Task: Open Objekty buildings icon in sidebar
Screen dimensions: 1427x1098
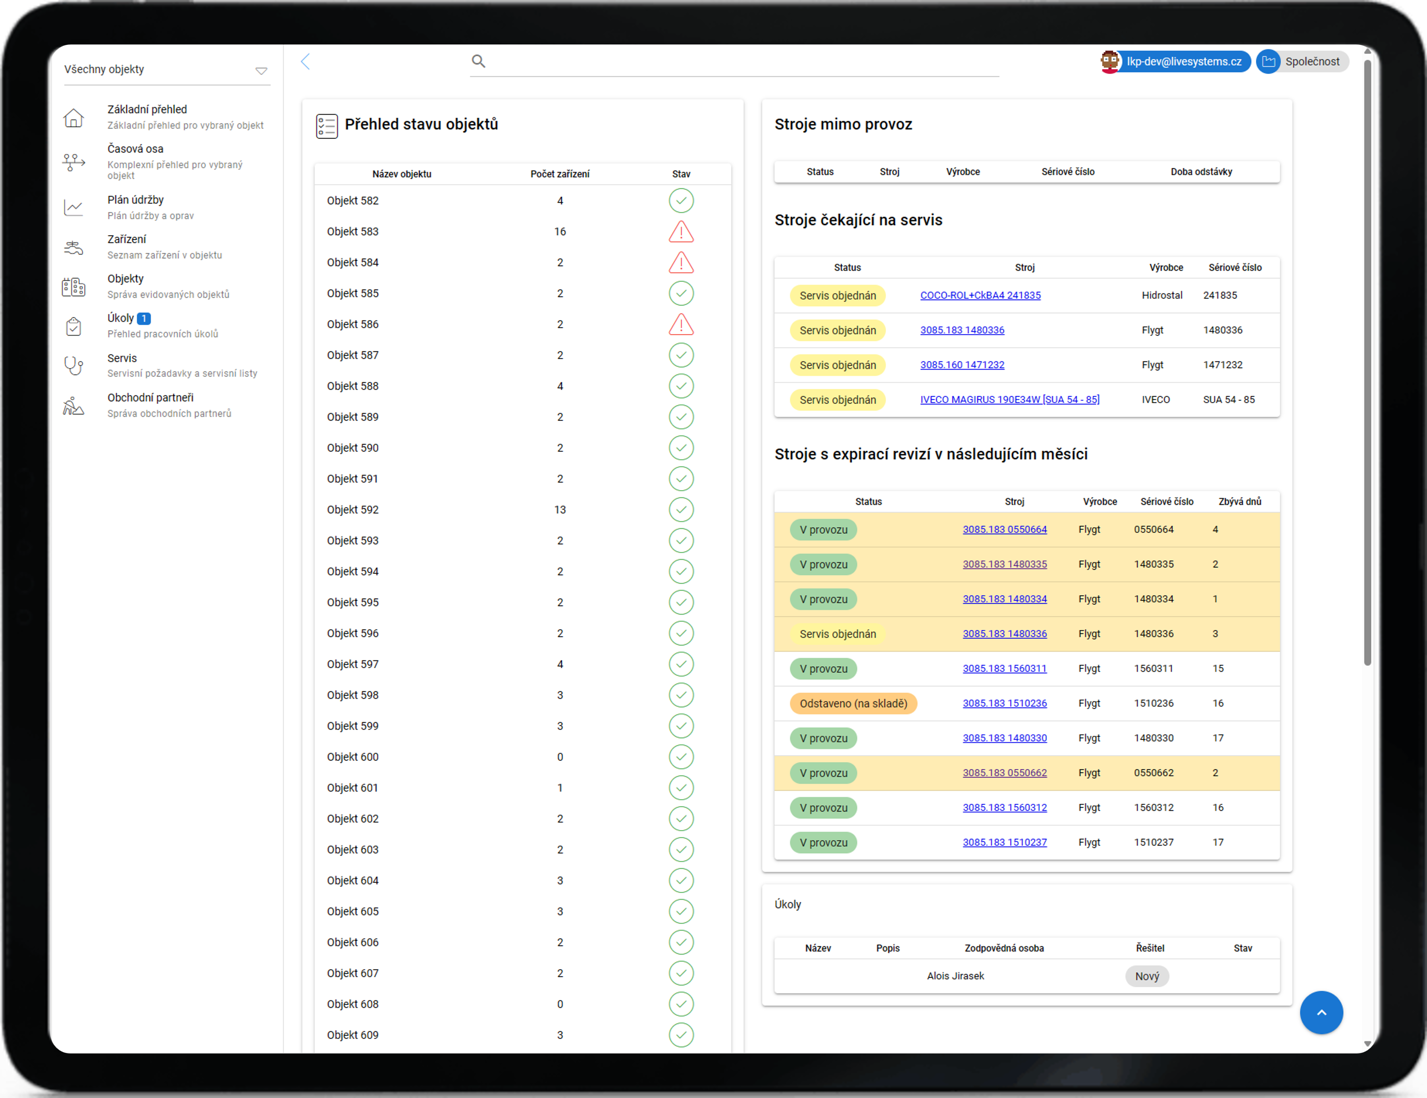Action: click(73, 287)
